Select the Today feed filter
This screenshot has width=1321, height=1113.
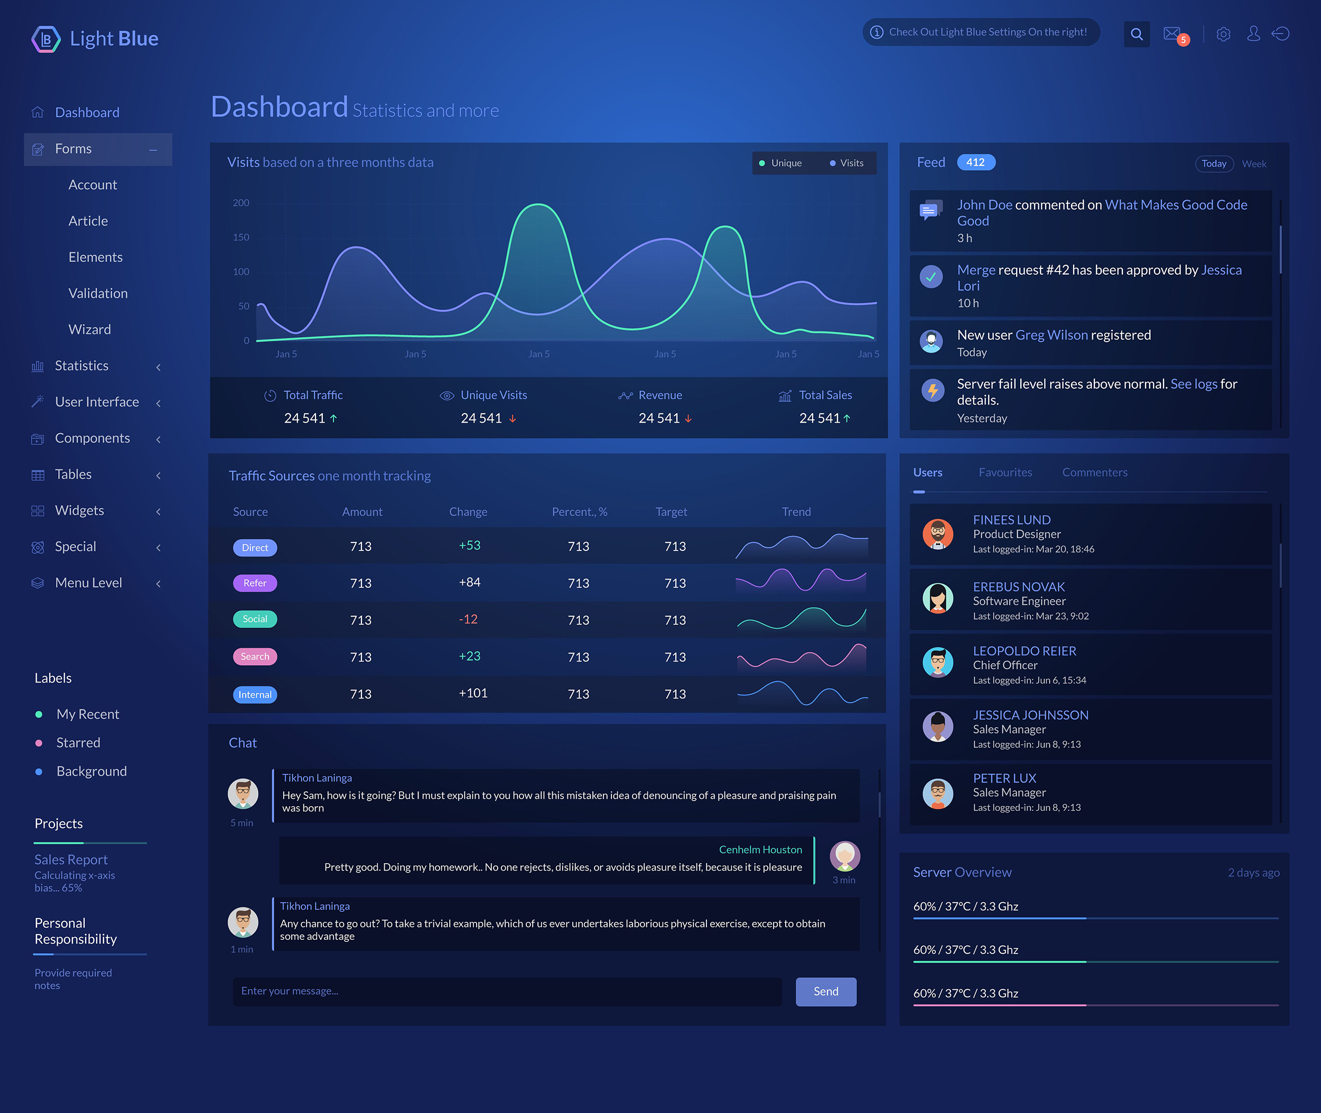click(1214, 163)
